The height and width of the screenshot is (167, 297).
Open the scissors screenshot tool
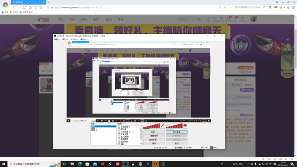click(x=281, y=7)
